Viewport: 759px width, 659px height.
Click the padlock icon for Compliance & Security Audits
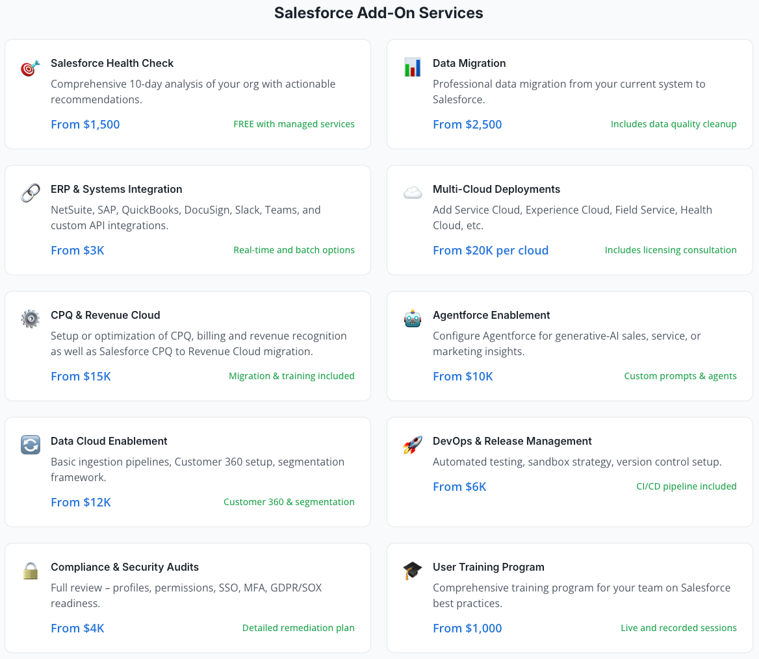[31, 571]
